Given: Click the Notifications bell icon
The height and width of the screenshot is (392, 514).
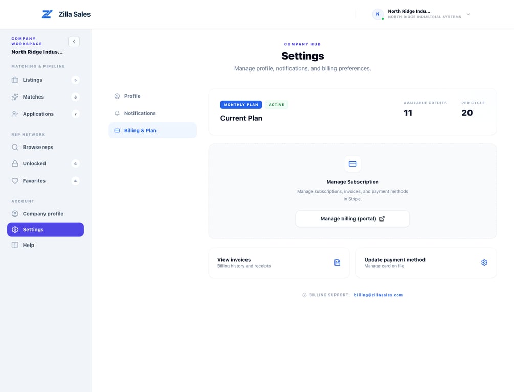Looking at the screenshot, I should [117, 113].
